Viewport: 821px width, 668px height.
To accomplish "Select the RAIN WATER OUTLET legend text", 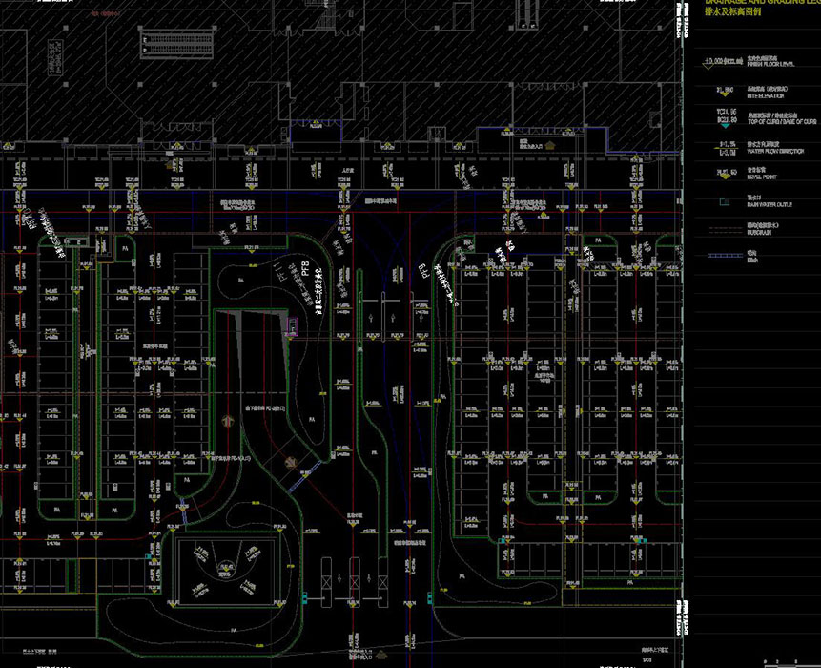I will point(770,204).
